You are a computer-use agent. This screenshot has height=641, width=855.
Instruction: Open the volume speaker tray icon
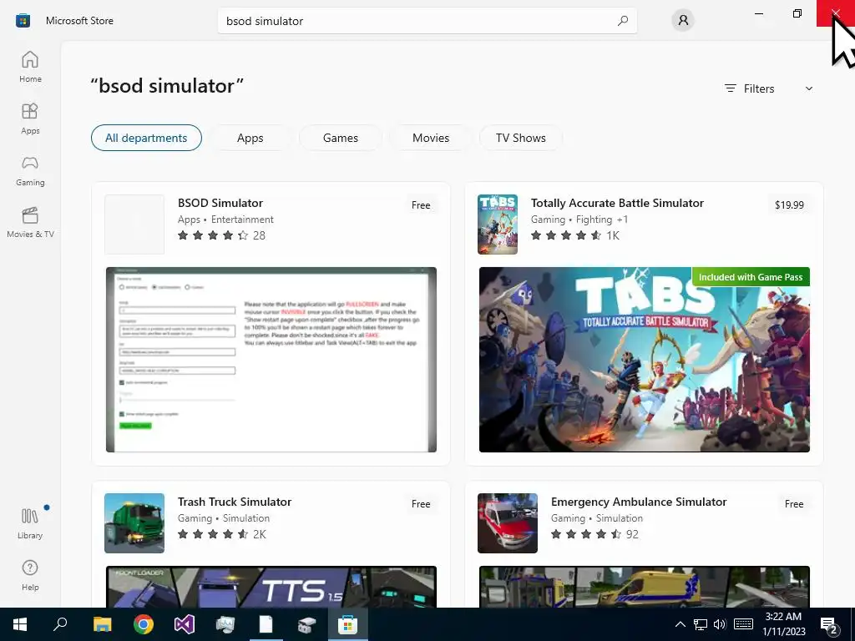pos(720,624)
